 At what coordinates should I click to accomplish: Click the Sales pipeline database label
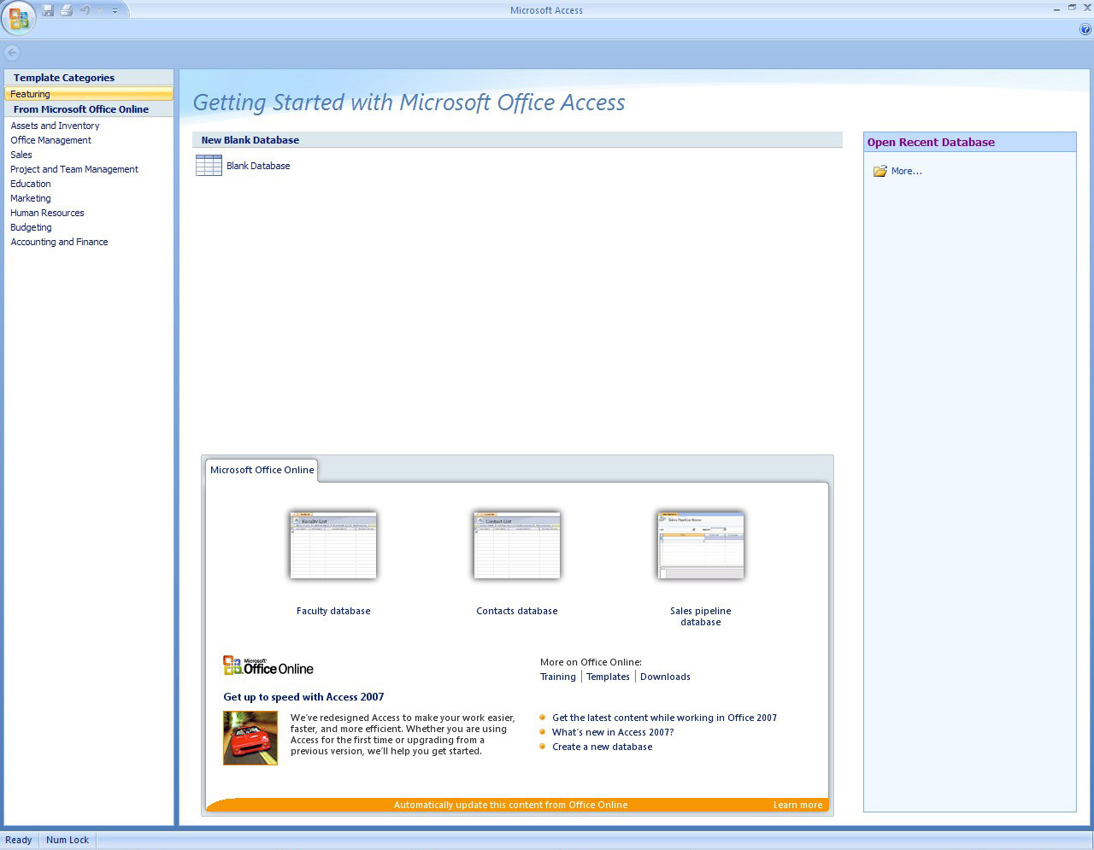point(701,617)
